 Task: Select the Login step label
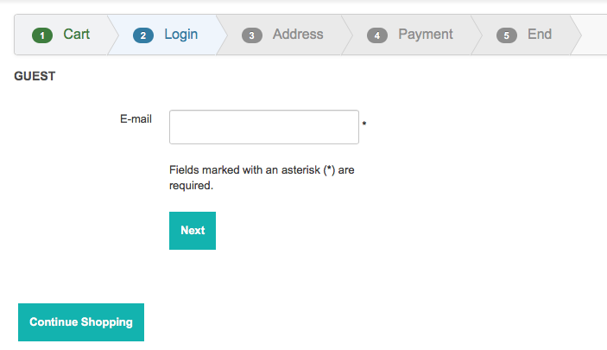click(x=180, y=35)
